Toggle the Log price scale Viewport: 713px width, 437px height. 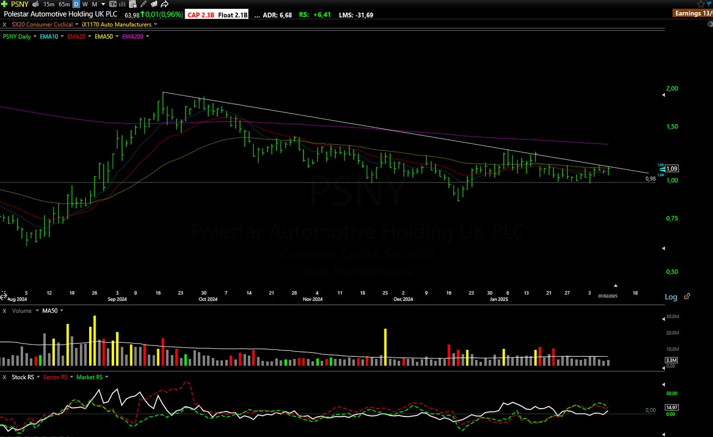point(671,297)
